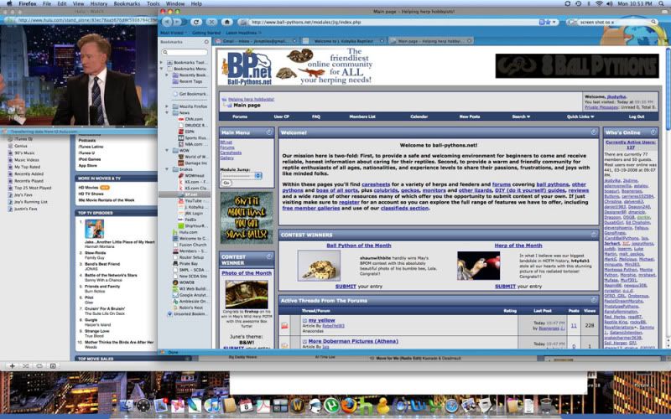The height and width of the screenshot is (419, 671).
Task: Expand the Recently Bookmarked folder
Action: (x=167, y=75)
